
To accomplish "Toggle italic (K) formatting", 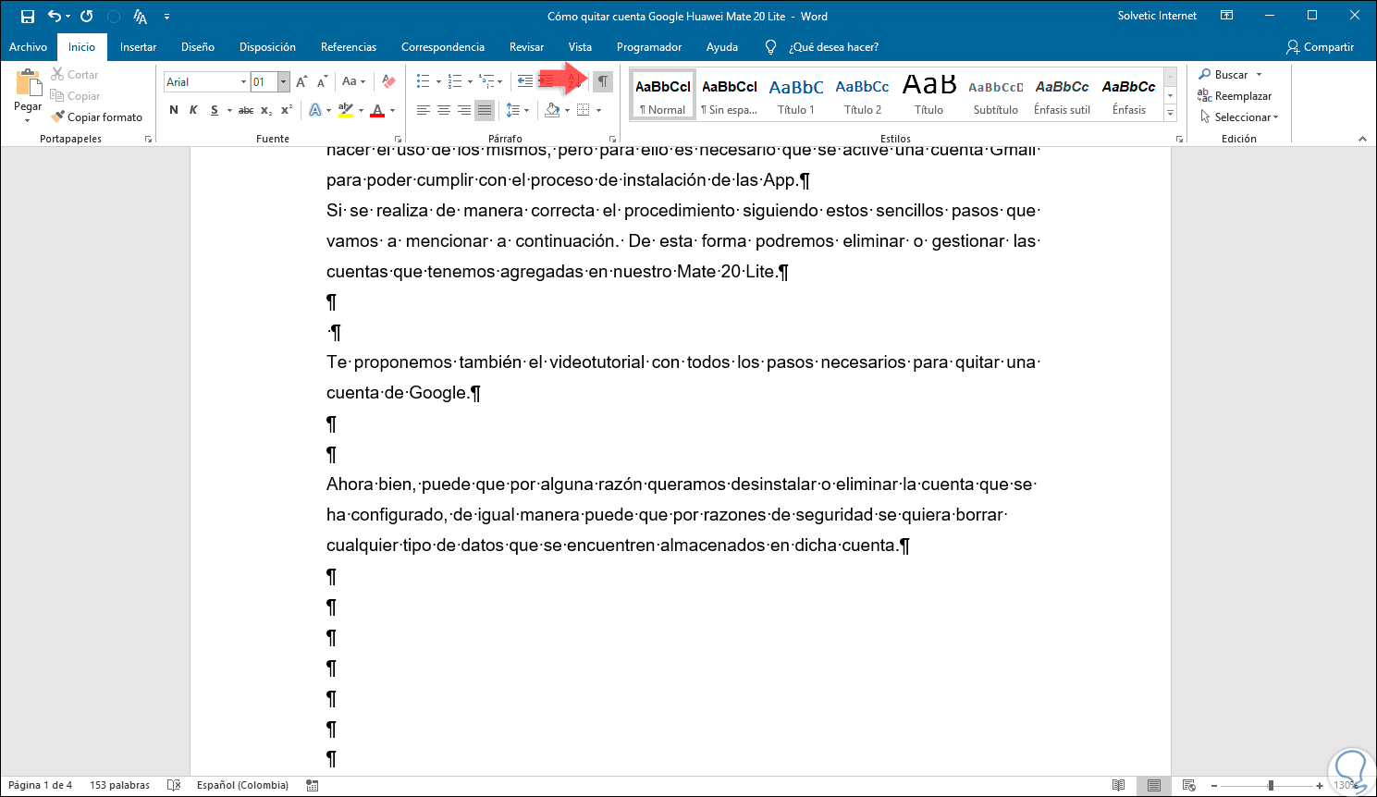I will 193,110.
